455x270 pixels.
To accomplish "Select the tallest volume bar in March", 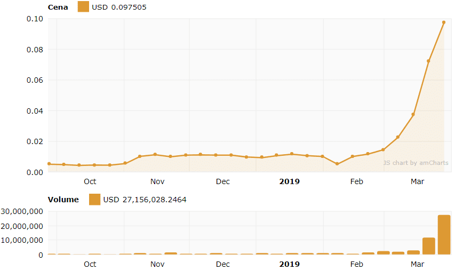I will [444, 235].
